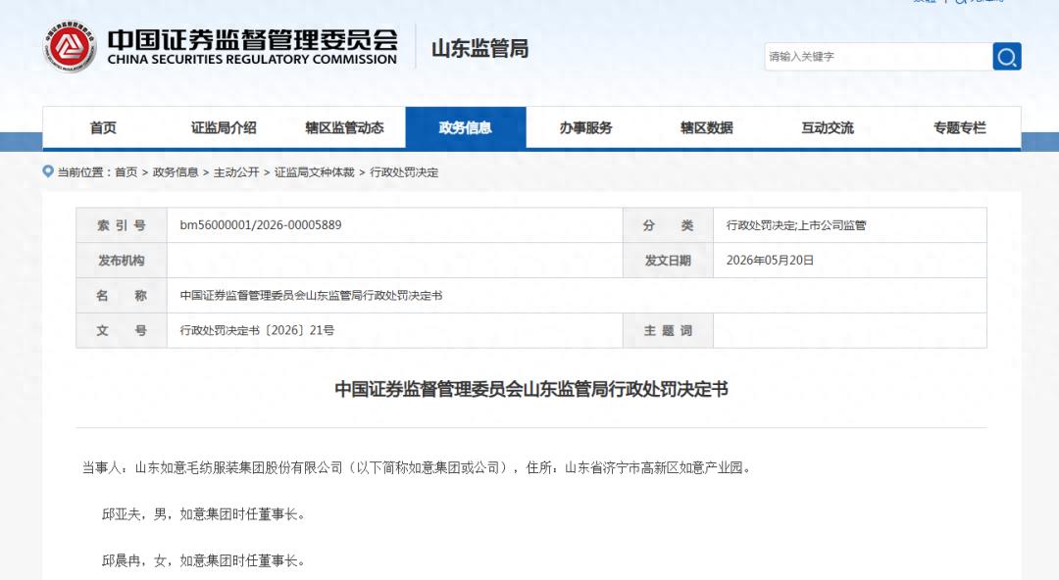Image resolution: width=1059 pixels, height=580 pixels.
Task: Click the 行政处罚决定;上市公司监管 category value
Action: [796, 225]
